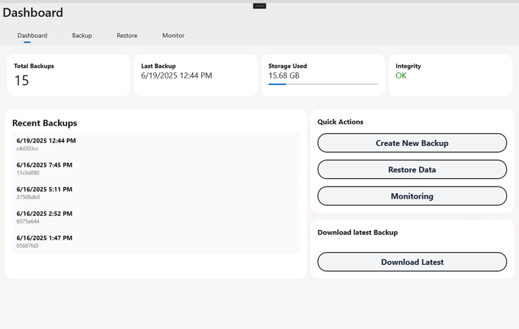Screen dimensions: 519x329
Task: Click the Quick Actions heading
Action: 341,122
